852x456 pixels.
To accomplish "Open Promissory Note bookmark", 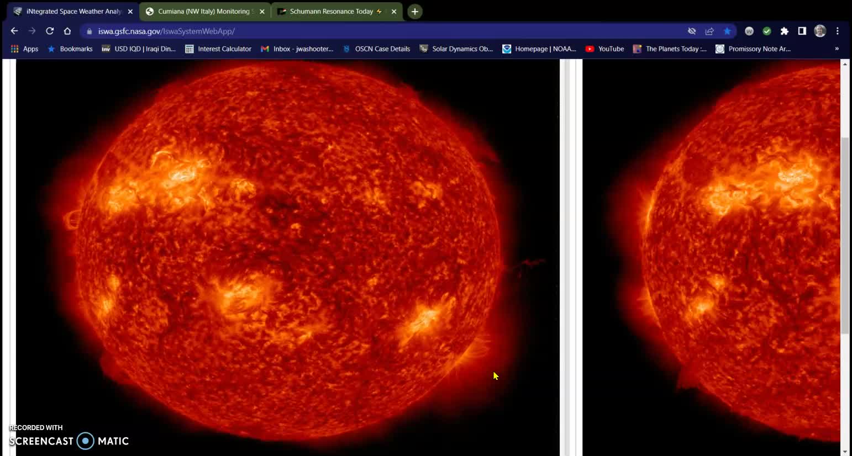I will coord(753,49).
